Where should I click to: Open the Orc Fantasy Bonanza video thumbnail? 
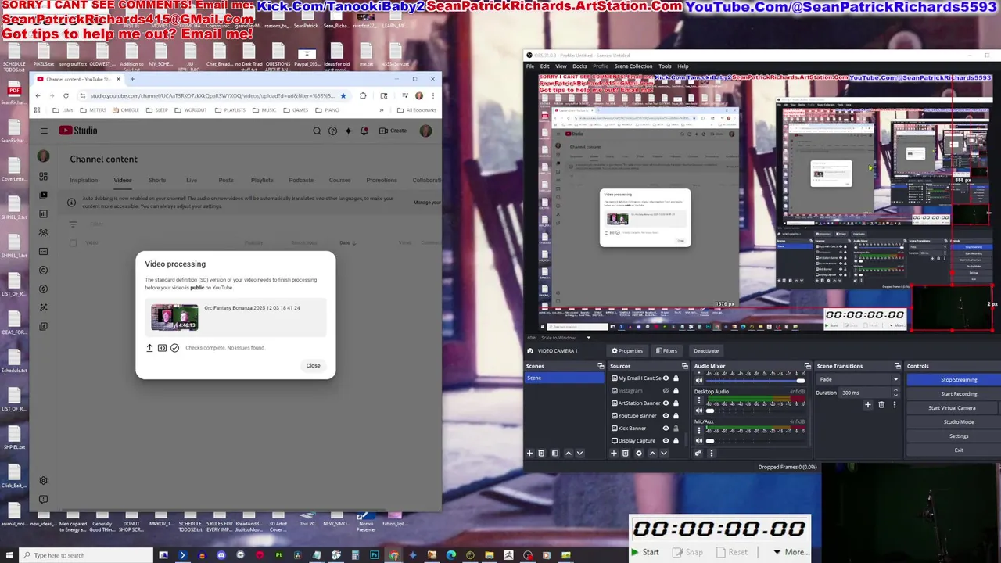pos(174,317)
